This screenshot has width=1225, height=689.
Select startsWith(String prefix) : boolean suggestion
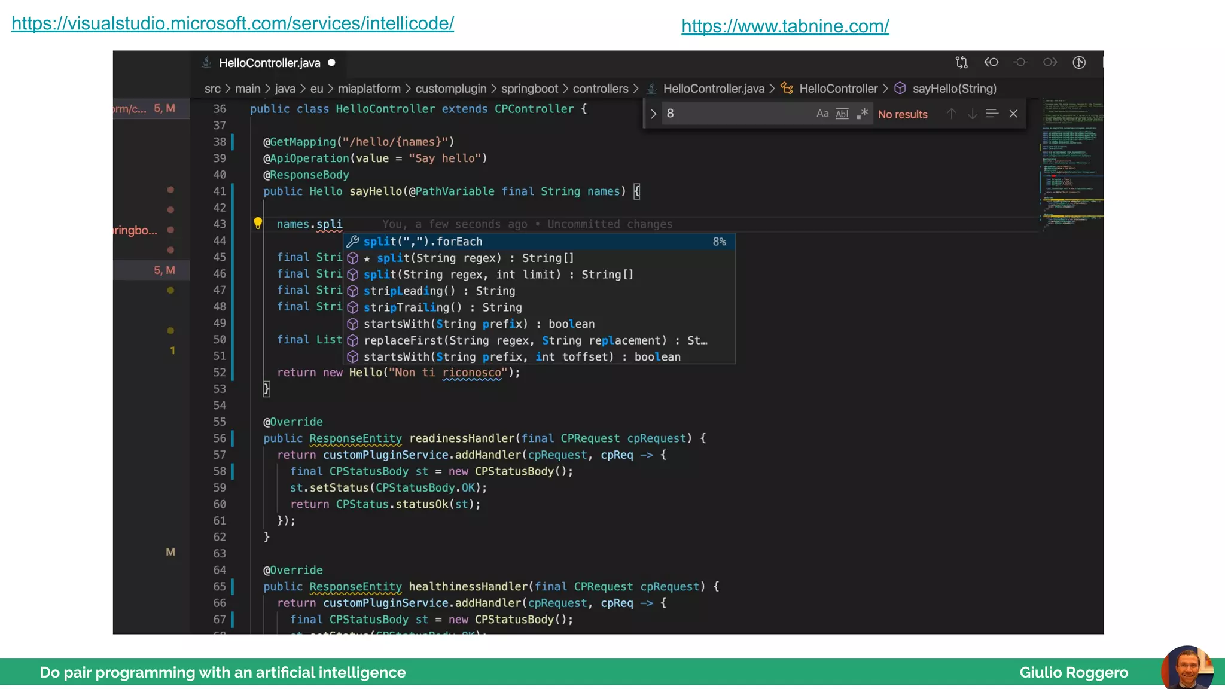coord(539,324)
